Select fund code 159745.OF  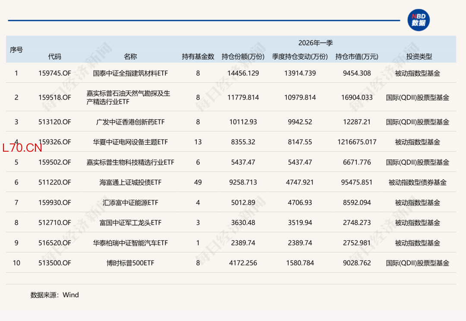[x=54, y=73]
